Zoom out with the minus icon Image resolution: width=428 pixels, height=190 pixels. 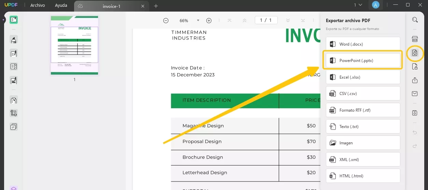166,20
